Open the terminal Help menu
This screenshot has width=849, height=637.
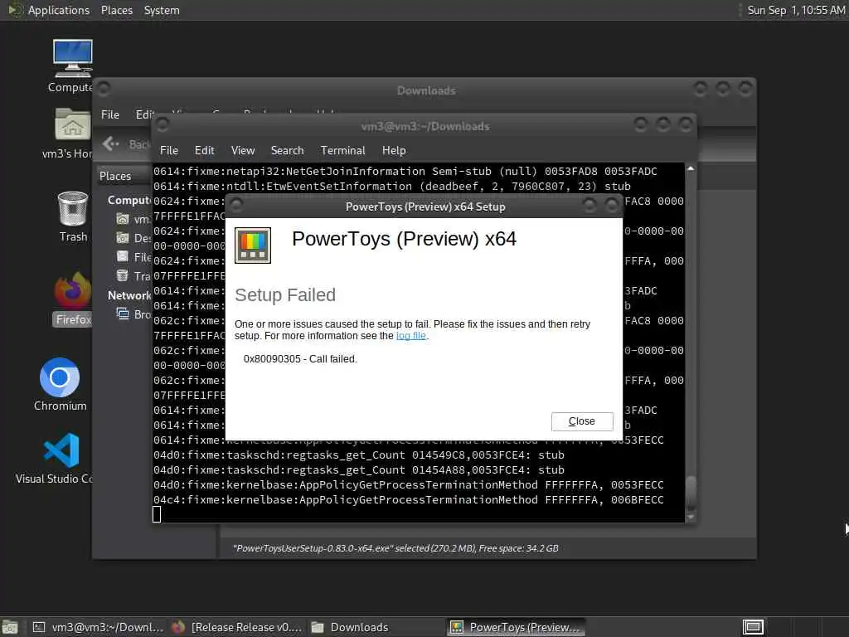click(394, 151)
